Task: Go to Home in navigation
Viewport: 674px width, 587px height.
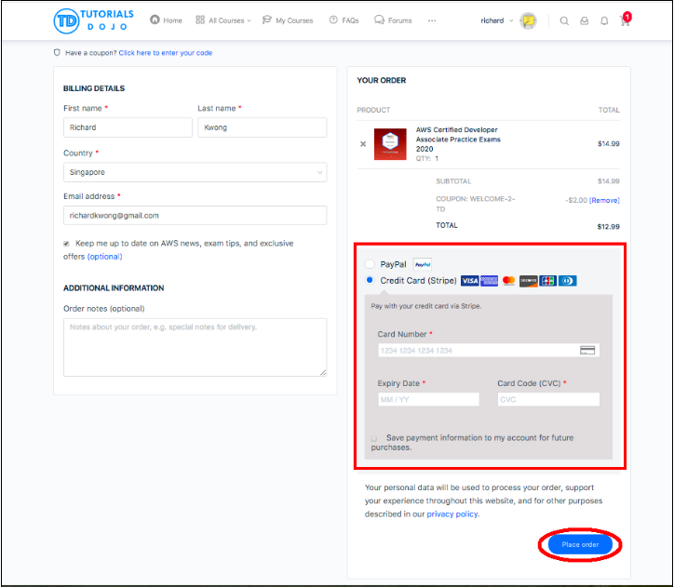Action: click(166, 20)
